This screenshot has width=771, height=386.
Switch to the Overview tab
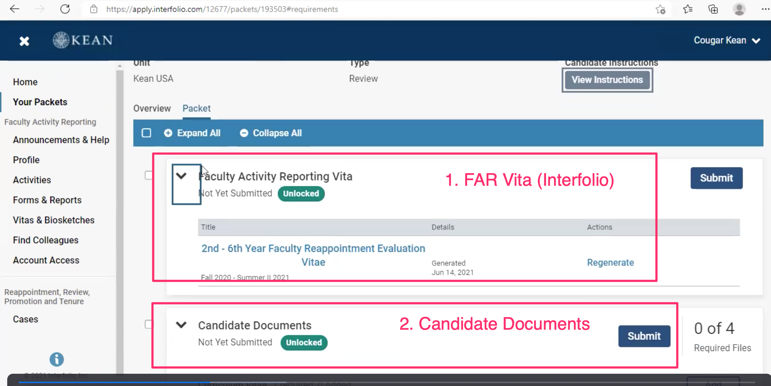[152, 108]
